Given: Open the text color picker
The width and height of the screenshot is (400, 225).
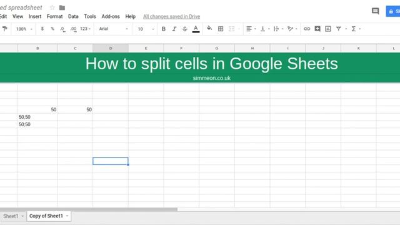Looking at the screenshot, I should [x=196, y=29].
